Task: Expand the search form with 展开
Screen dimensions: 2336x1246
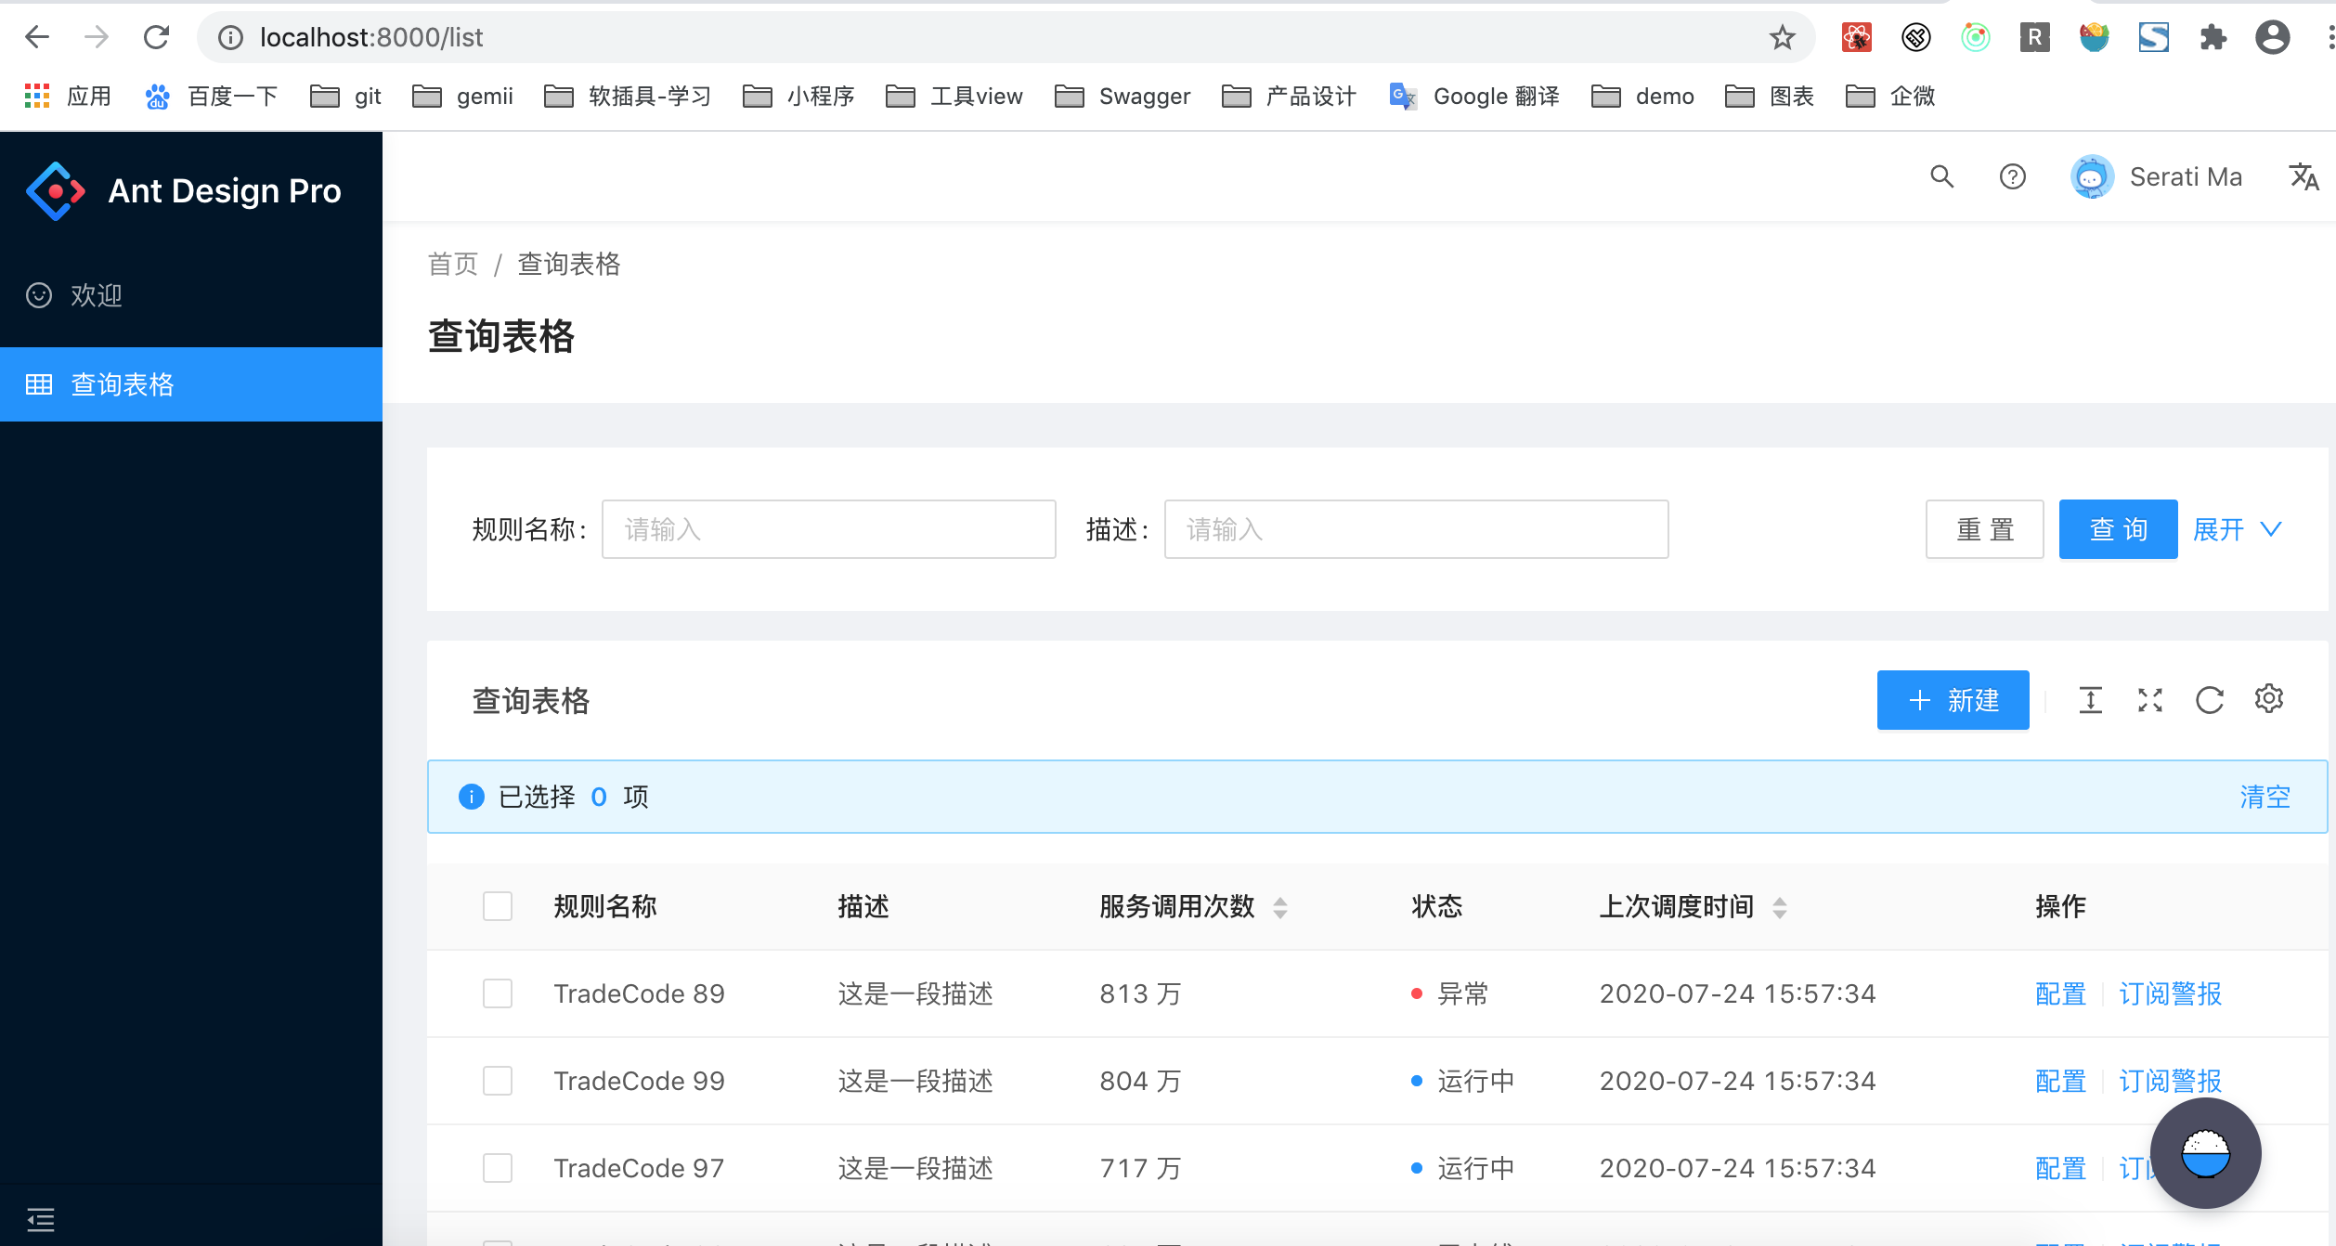Action: pyautogui.click(x=2236, y=529)
